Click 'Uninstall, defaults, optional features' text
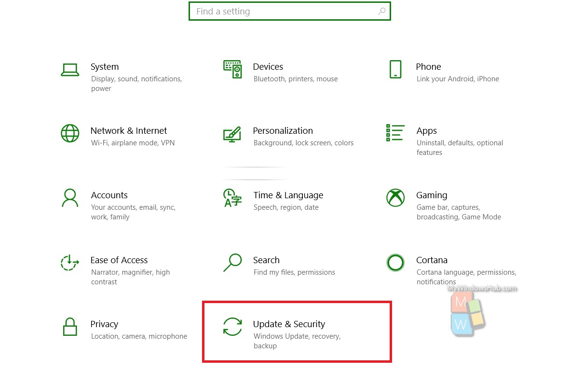Image resolution: width=570 pixels, height=369 pixels. [460, 148]
